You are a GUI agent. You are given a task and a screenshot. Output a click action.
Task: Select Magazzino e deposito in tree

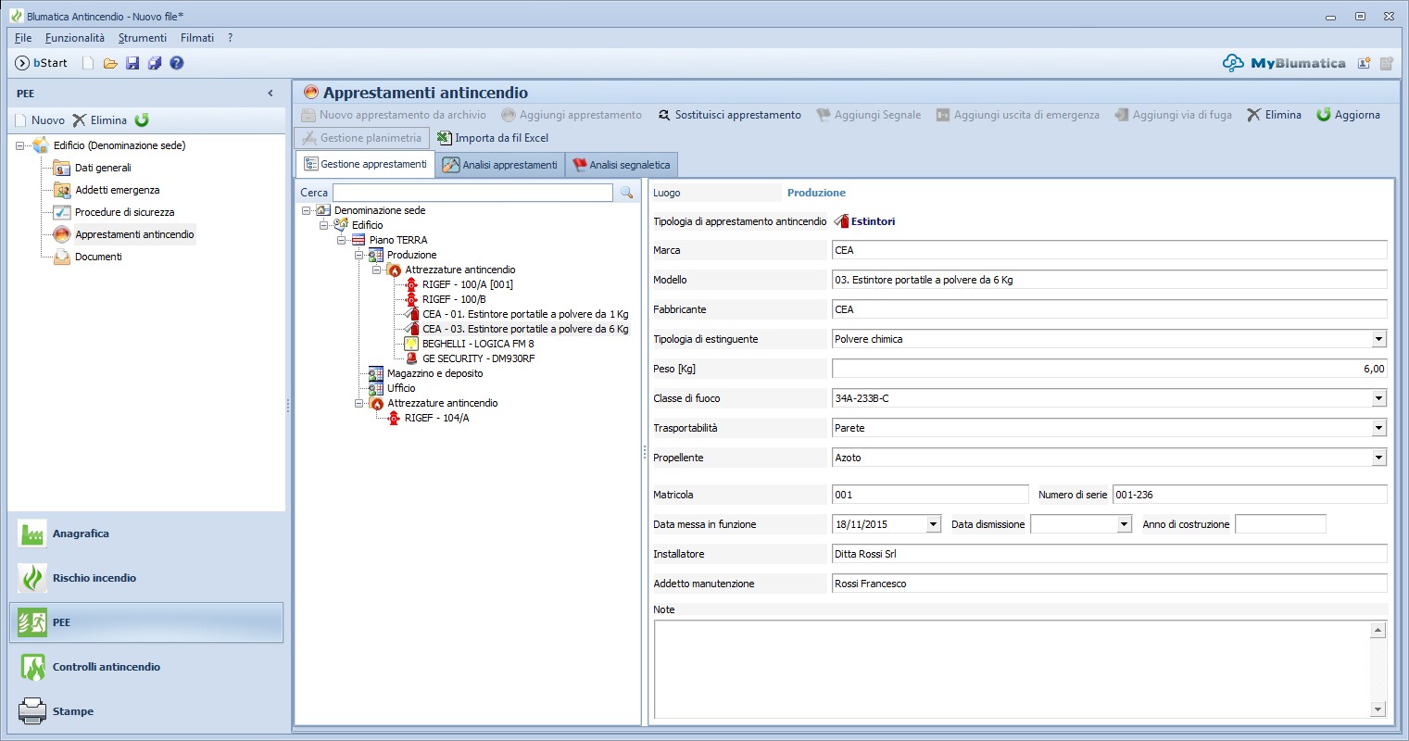pyautogui.click(x=434, y=373)
